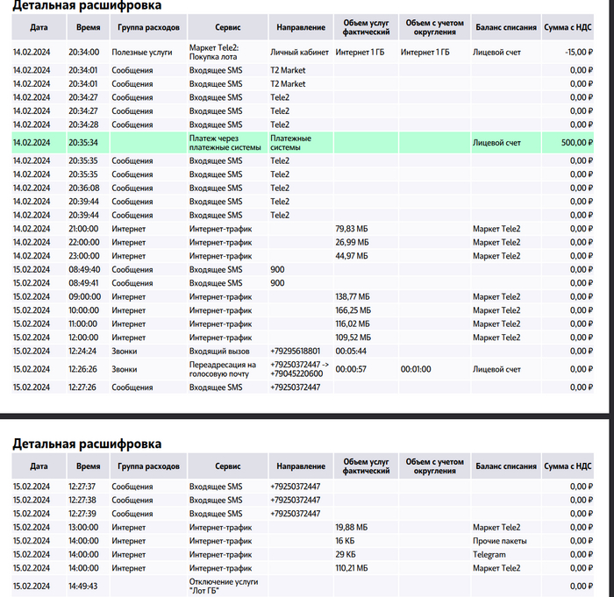Click "Лицевой счет" in the 12:26:26 row
The image size is (614, 597).
point(496,369)
